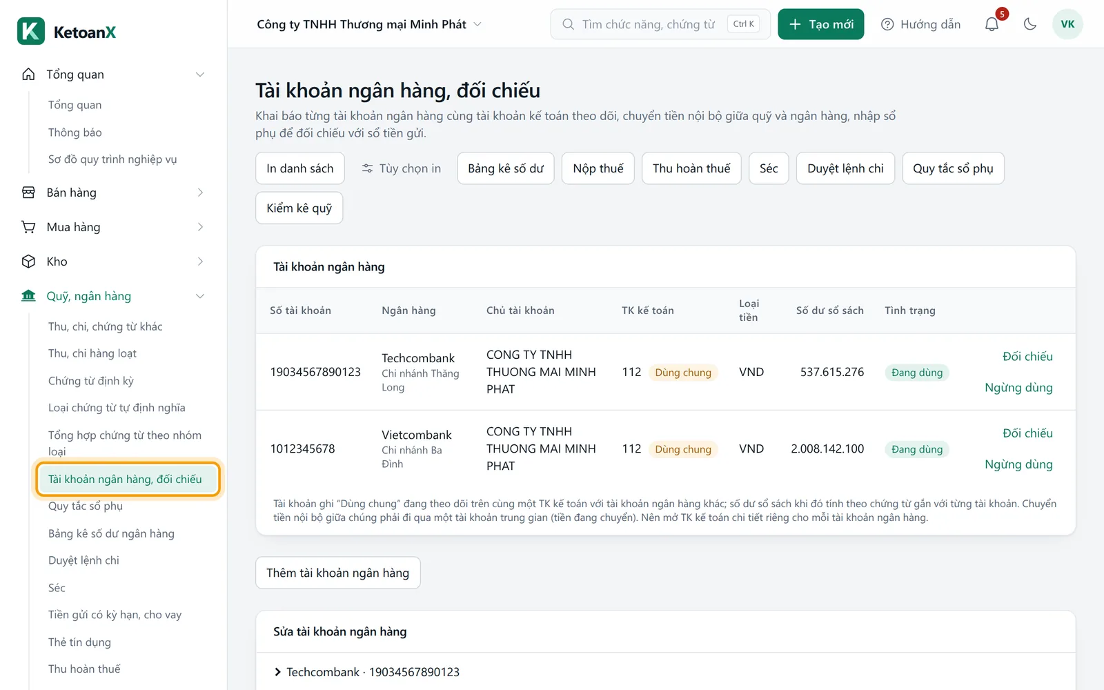Click the Bán hàng store icon
The image size is (1104, 690).
(28, 193)
